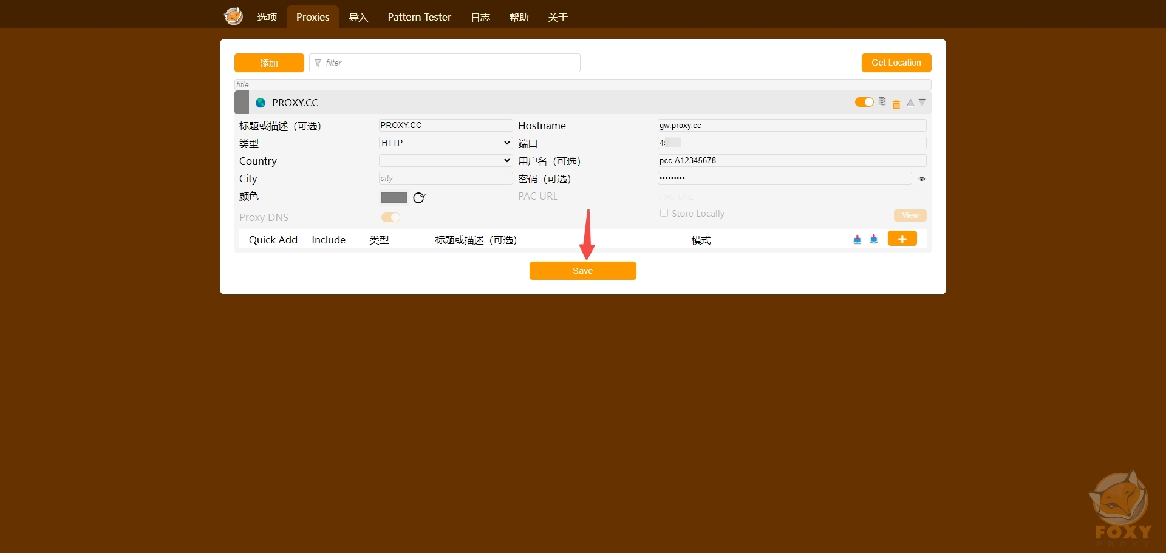Click the 模式 column header

(x=701, y=240)
